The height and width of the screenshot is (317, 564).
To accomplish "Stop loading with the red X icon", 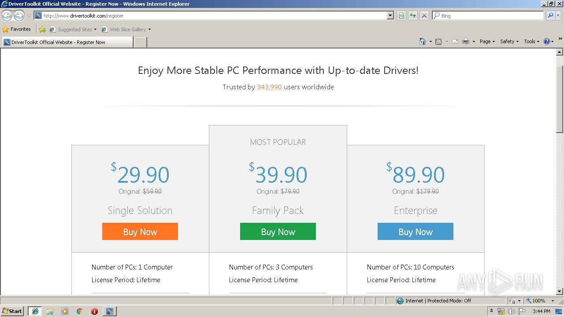I will point(424,15).
